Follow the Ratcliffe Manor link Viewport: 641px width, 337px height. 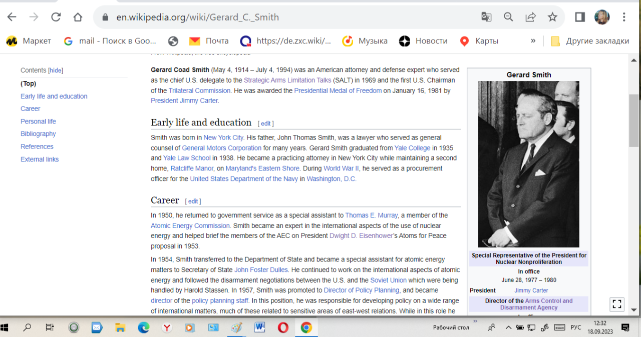(x=192, y=168)
